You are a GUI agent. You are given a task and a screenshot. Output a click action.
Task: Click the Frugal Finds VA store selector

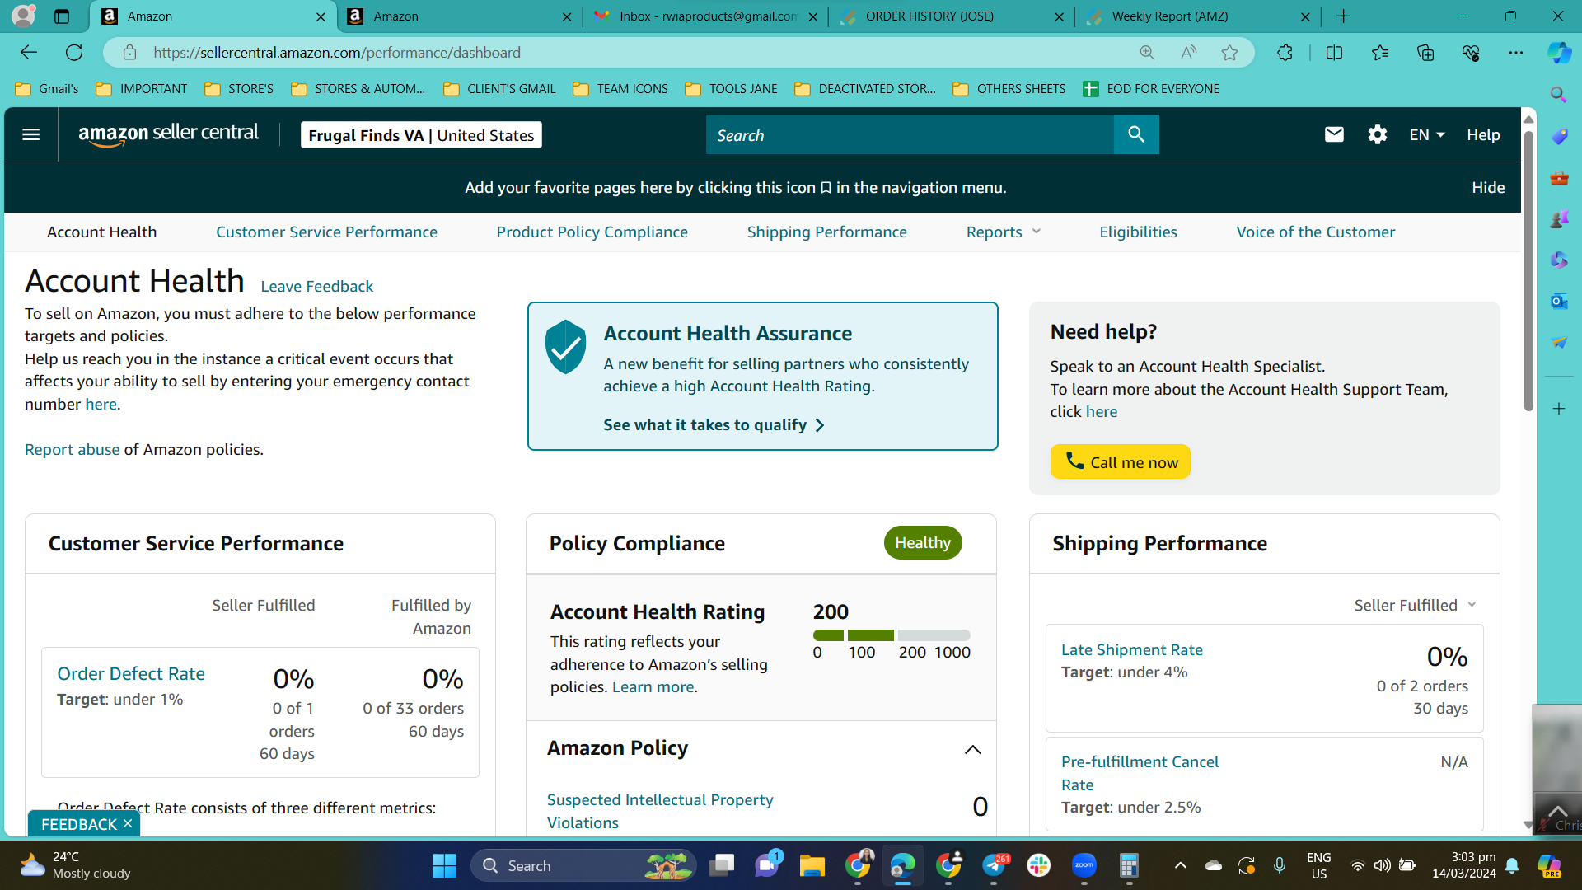421,135
